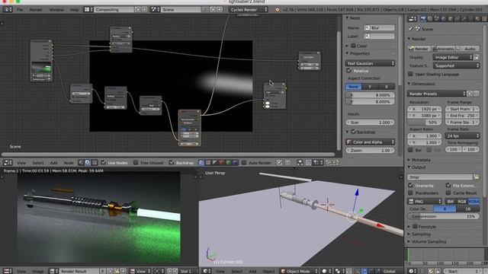Open the PNG file format dropdown
Screen dimensions: 488x274
tap(425, 201)
